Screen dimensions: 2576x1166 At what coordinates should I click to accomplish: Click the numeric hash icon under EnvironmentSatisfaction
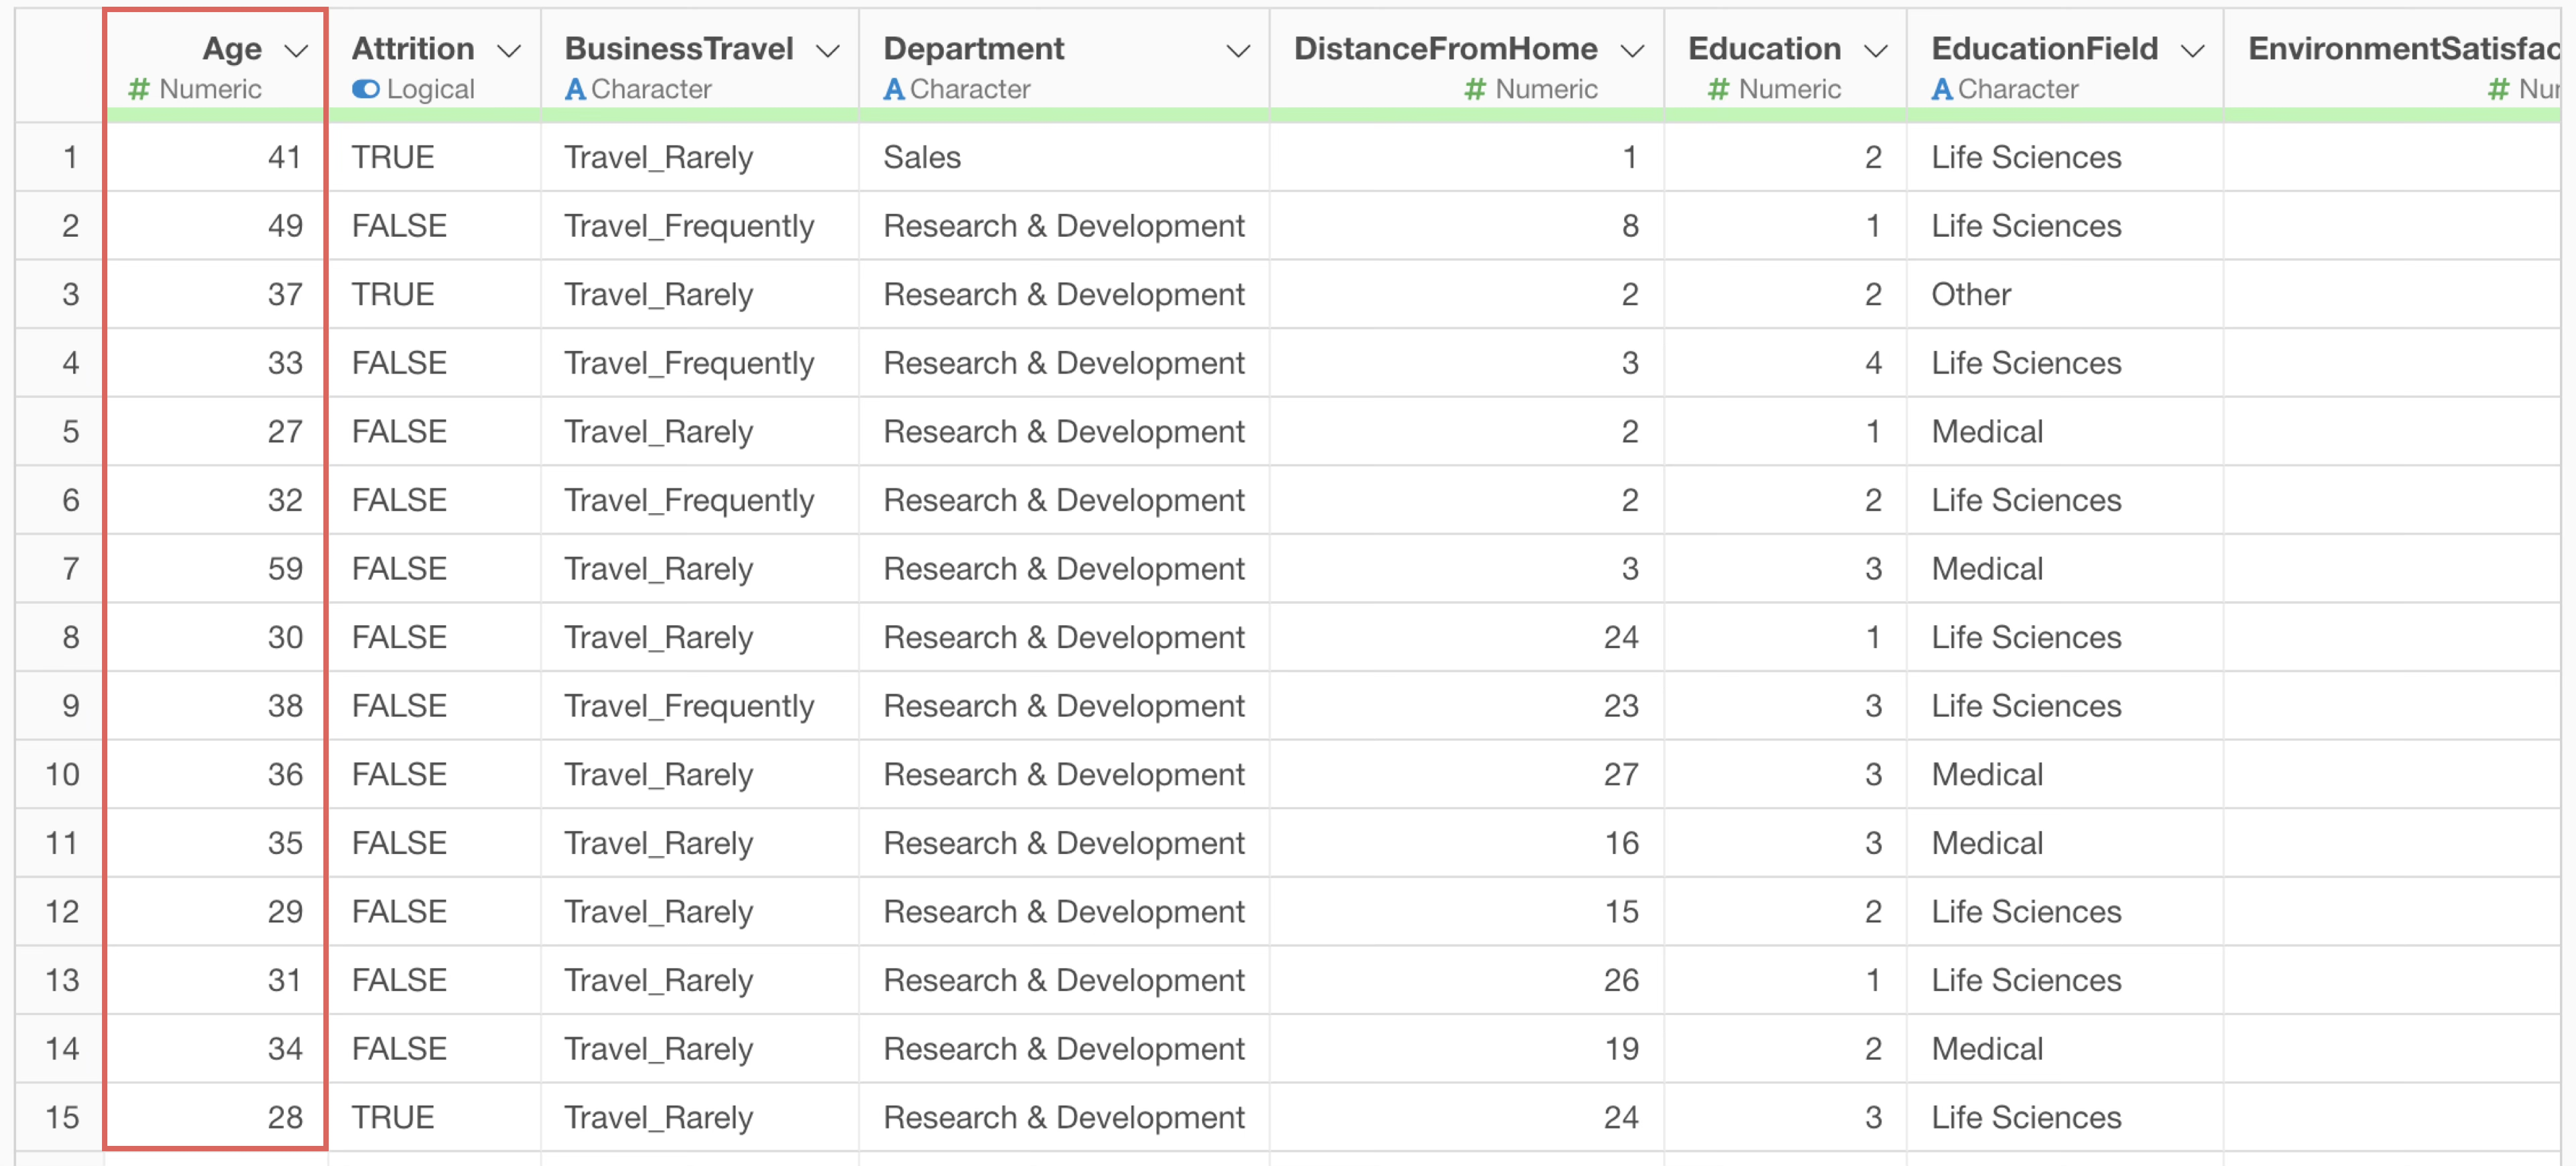point(2498,90)
